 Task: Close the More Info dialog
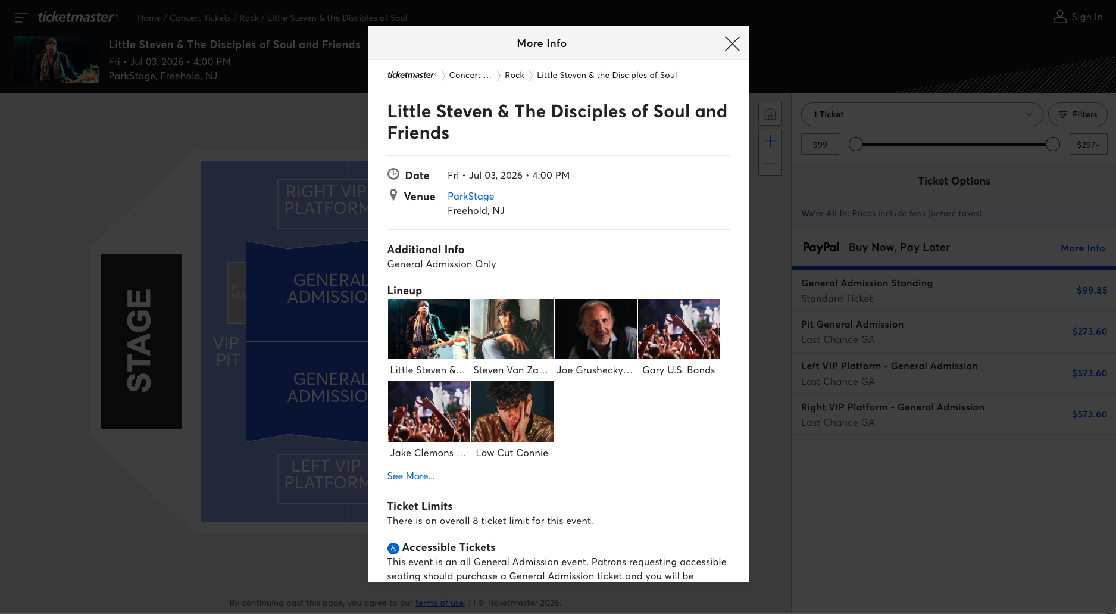click(x=732, y=43)
